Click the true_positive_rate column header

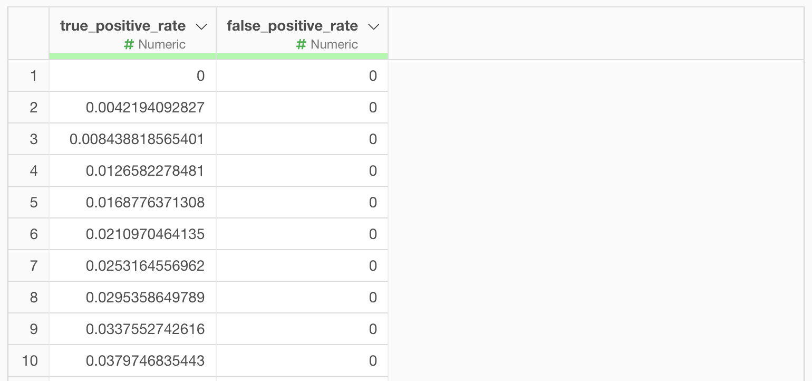123,26
